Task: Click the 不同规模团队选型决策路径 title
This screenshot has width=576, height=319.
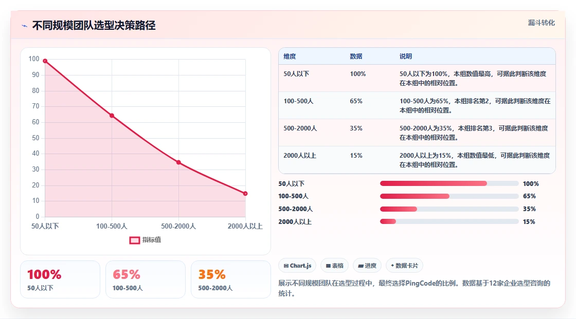Action: (x=94, y=25)
